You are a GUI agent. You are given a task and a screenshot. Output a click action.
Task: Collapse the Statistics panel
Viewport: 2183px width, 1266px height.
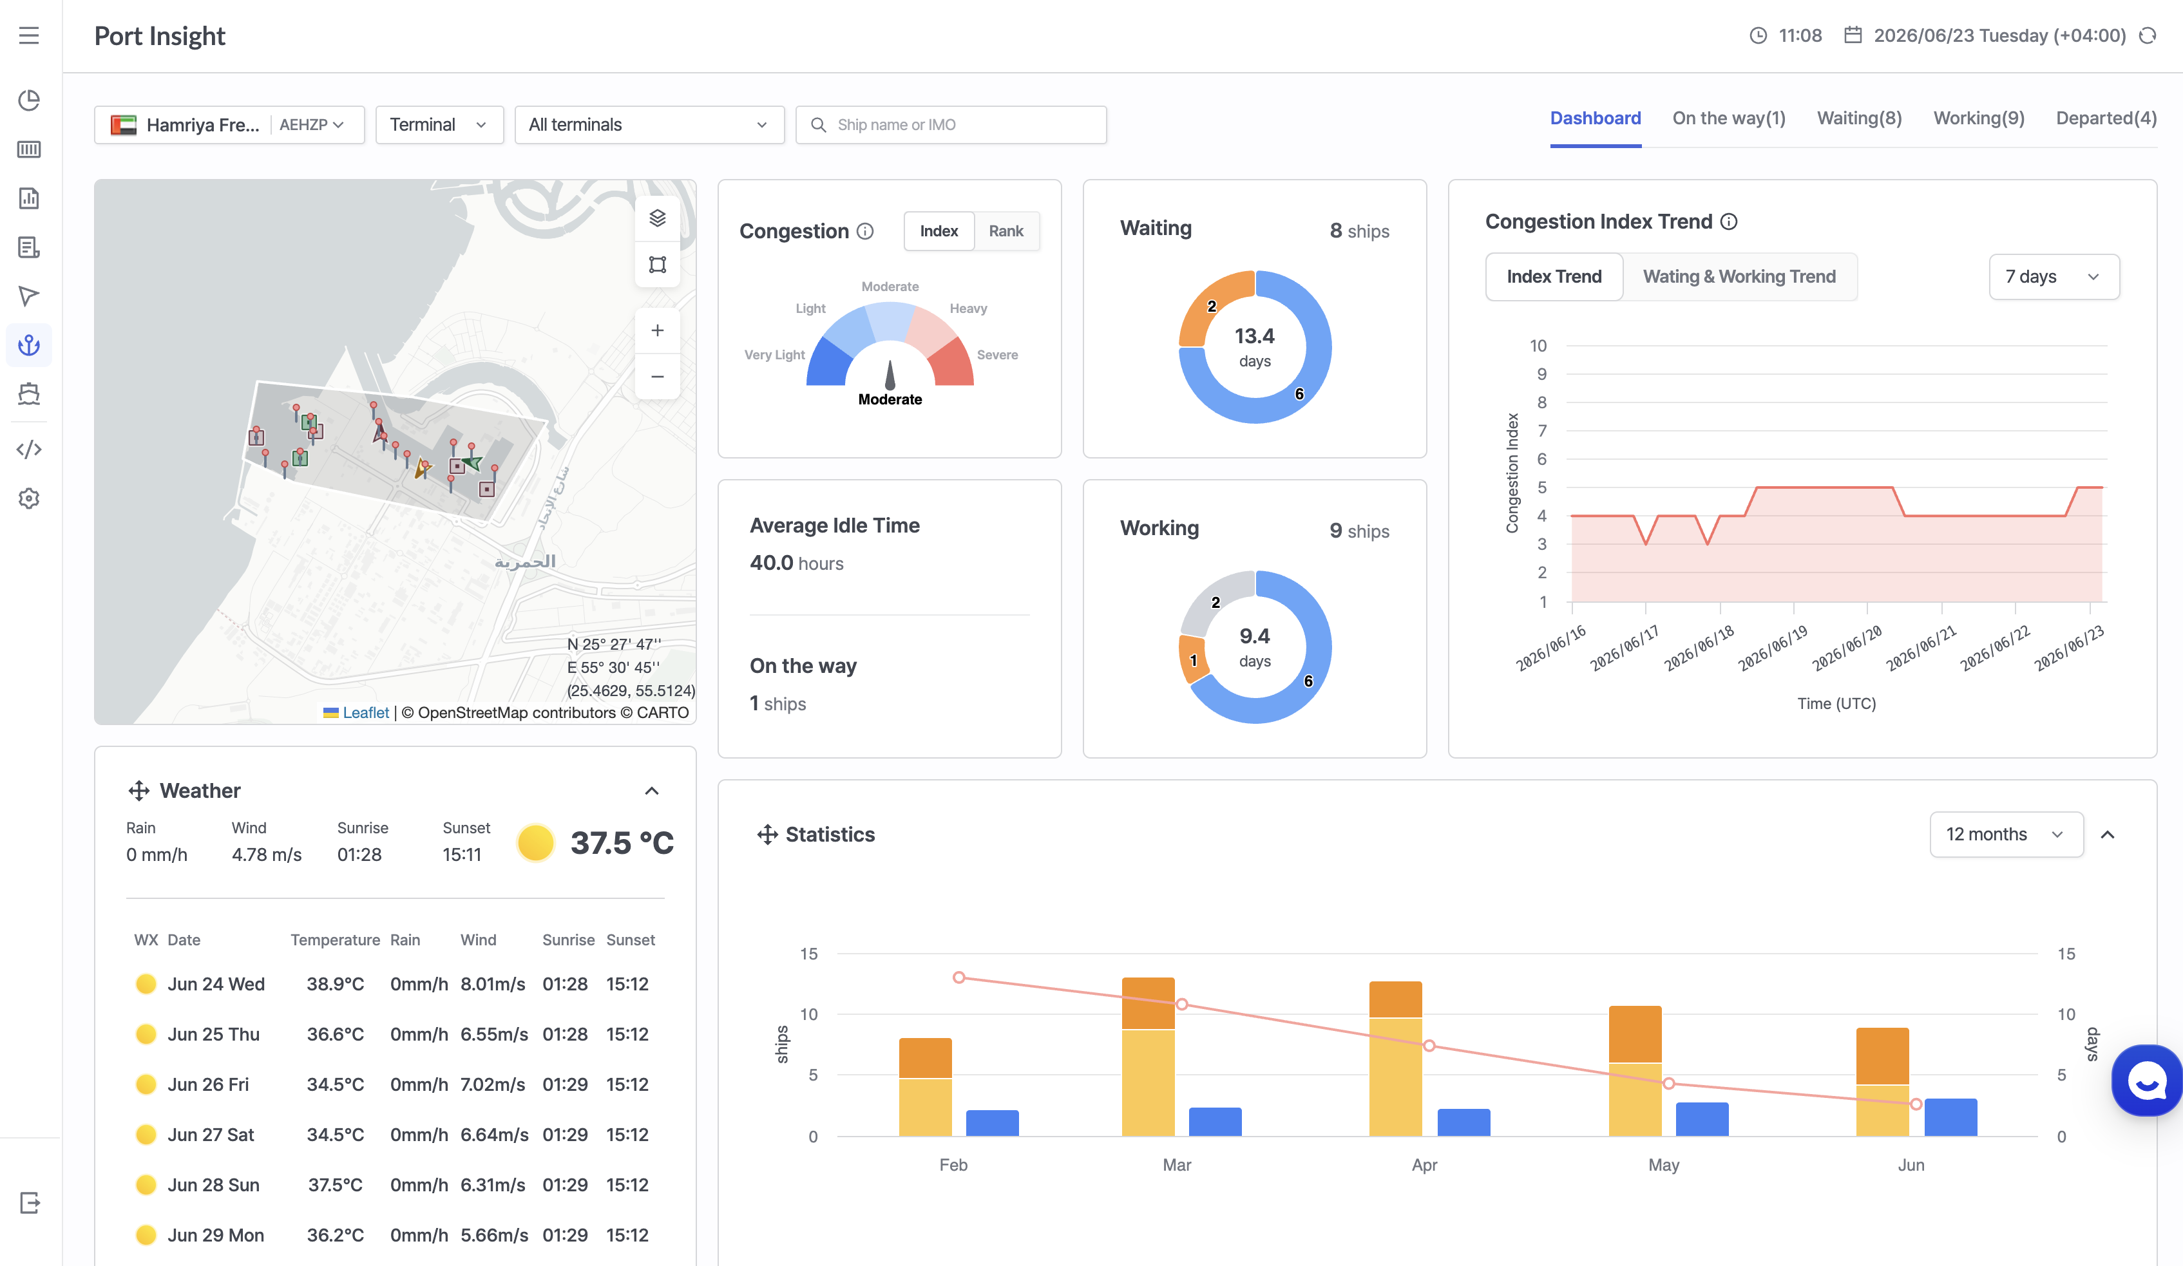point(2108,835)
